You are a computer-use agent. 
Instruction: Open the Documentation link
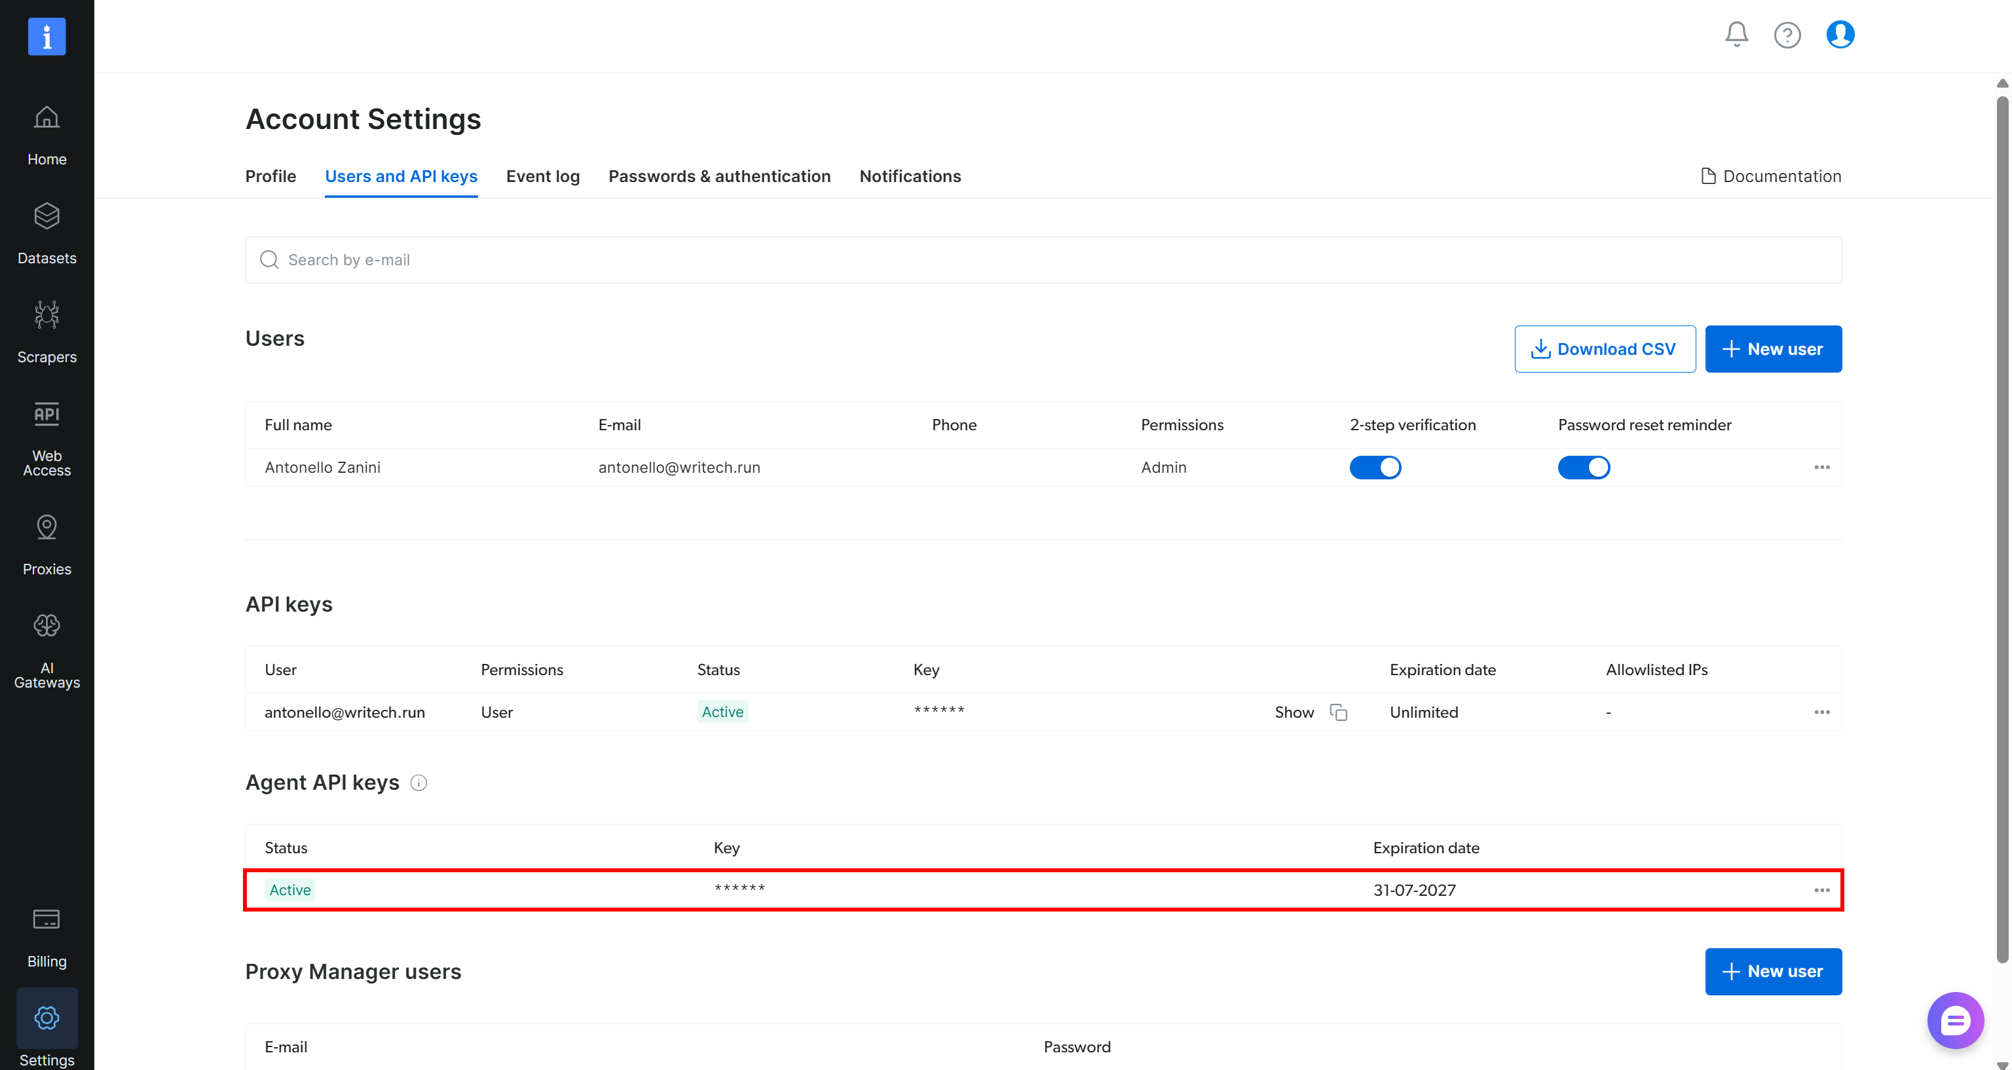1771,177
